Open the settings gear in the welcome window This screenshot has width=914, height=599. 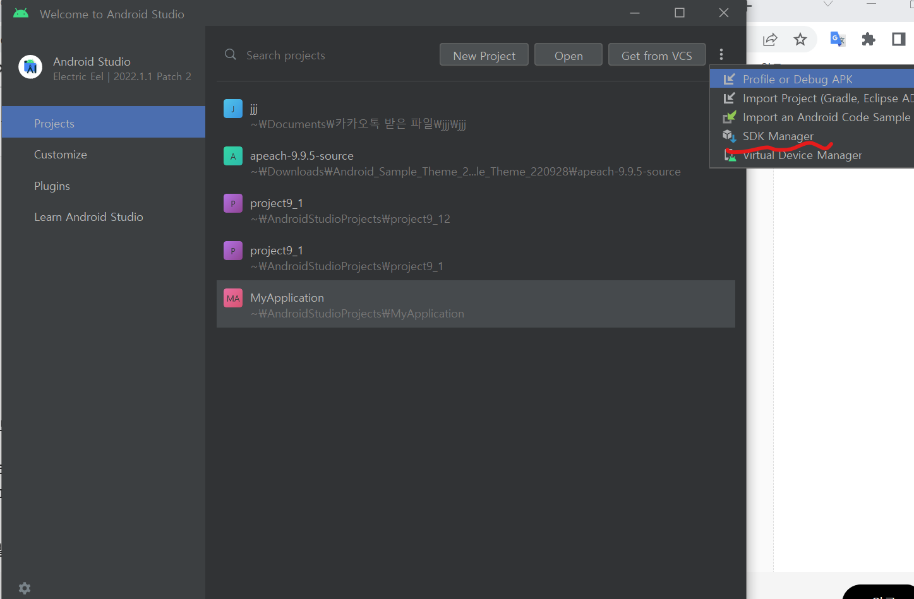25,588
